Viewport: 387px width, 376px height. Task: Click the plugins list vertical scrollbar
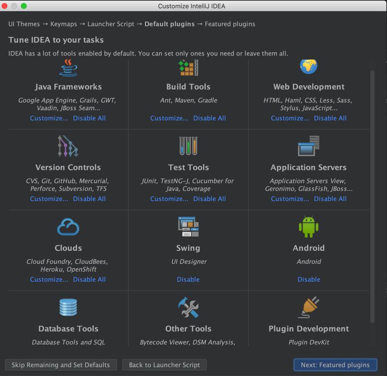coord(372,196)
